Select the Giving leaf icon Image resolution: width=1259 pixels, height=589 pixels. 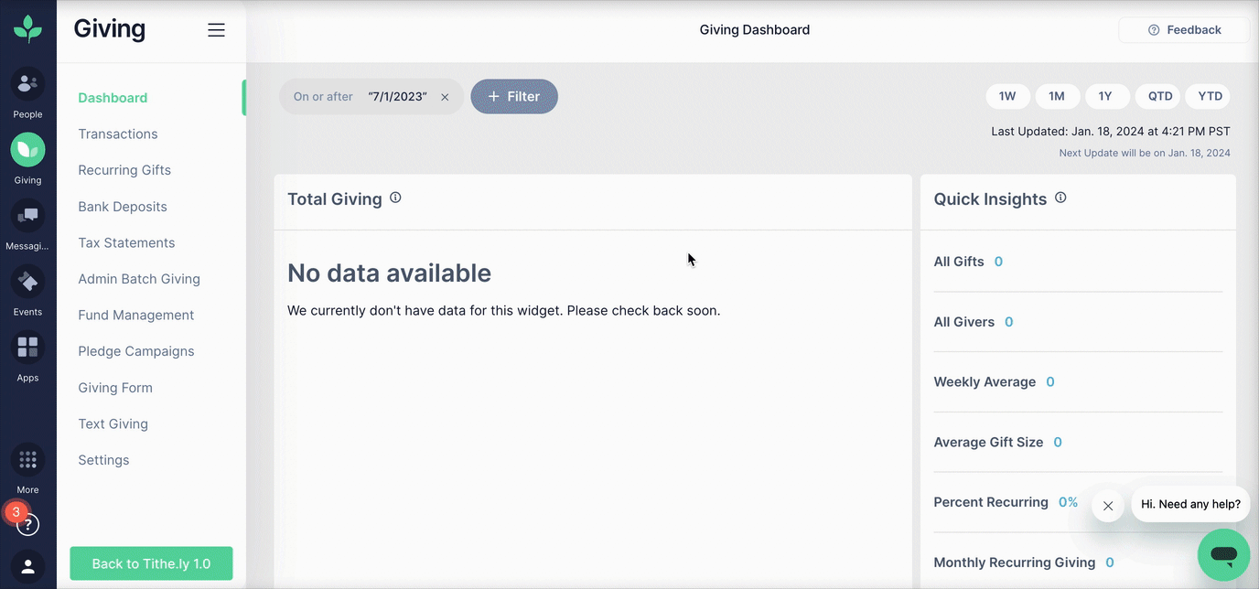tap(27, 150)
